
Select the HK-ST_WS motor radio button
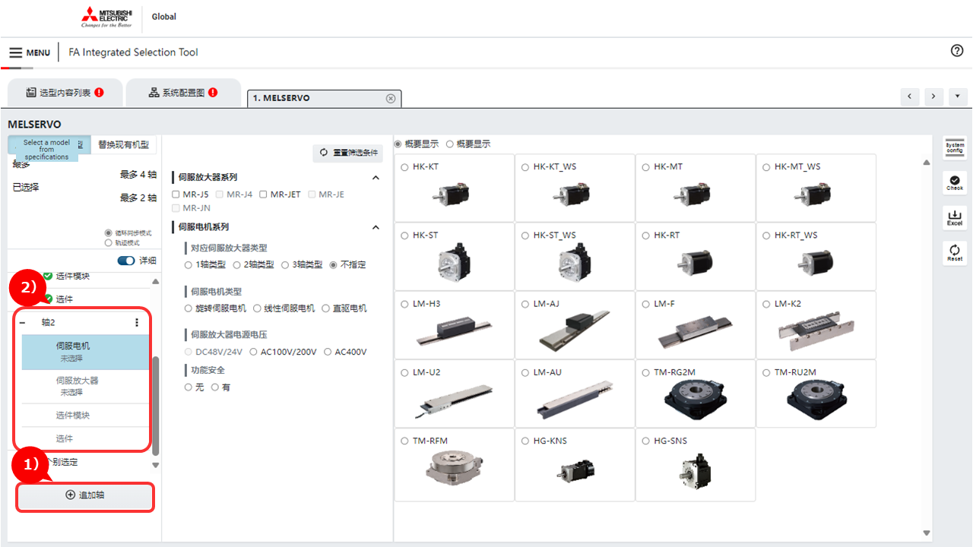525,236
